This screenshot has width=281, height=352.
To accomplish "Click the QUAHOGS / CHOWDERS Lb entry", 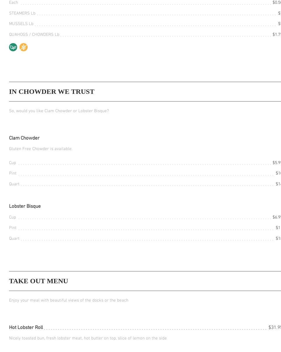I will coord(34,35).
